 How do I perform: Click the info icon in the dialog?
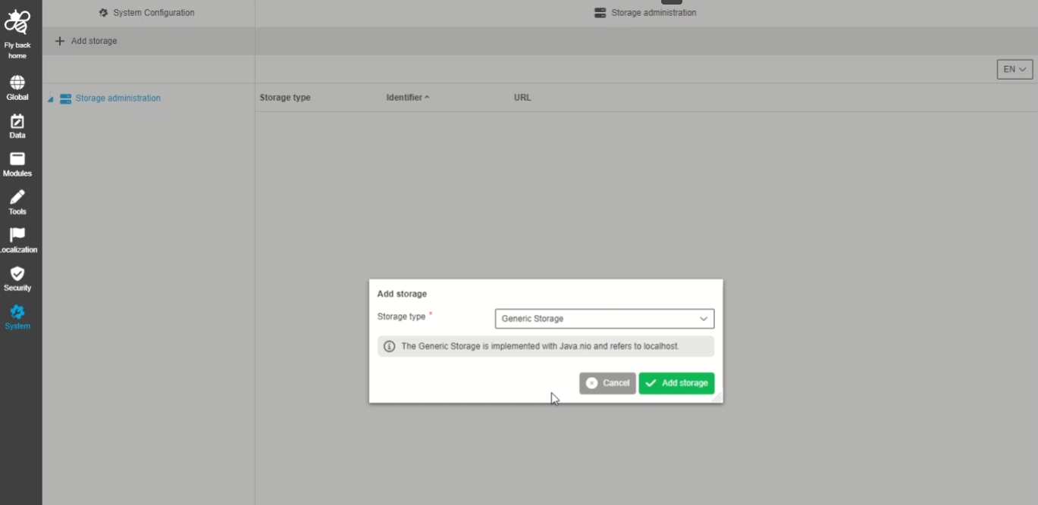pos(389,346)
